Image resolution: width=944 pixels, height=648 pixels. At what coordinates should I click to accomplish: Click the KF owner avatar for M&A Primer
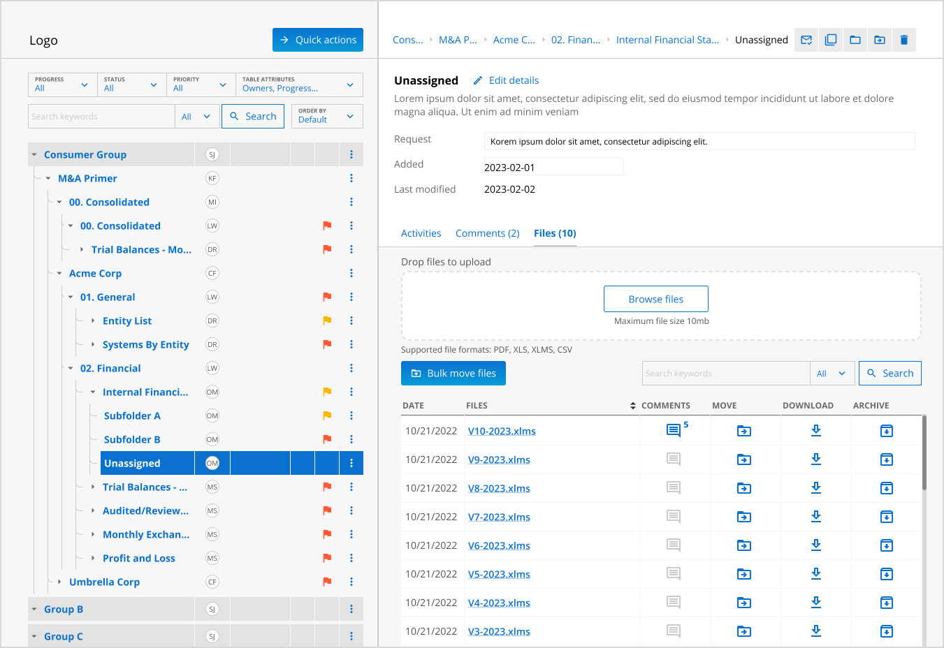point(212,178)
